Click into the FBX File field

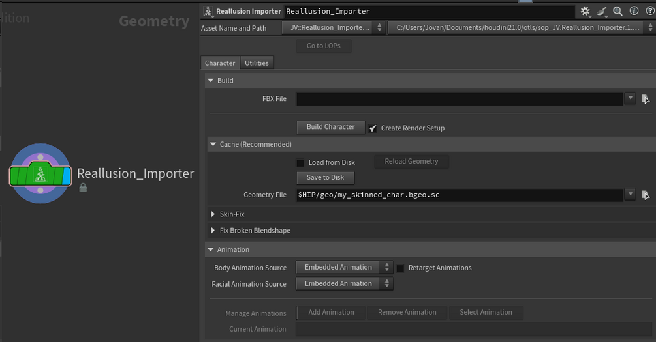click(x=460, y=99)
